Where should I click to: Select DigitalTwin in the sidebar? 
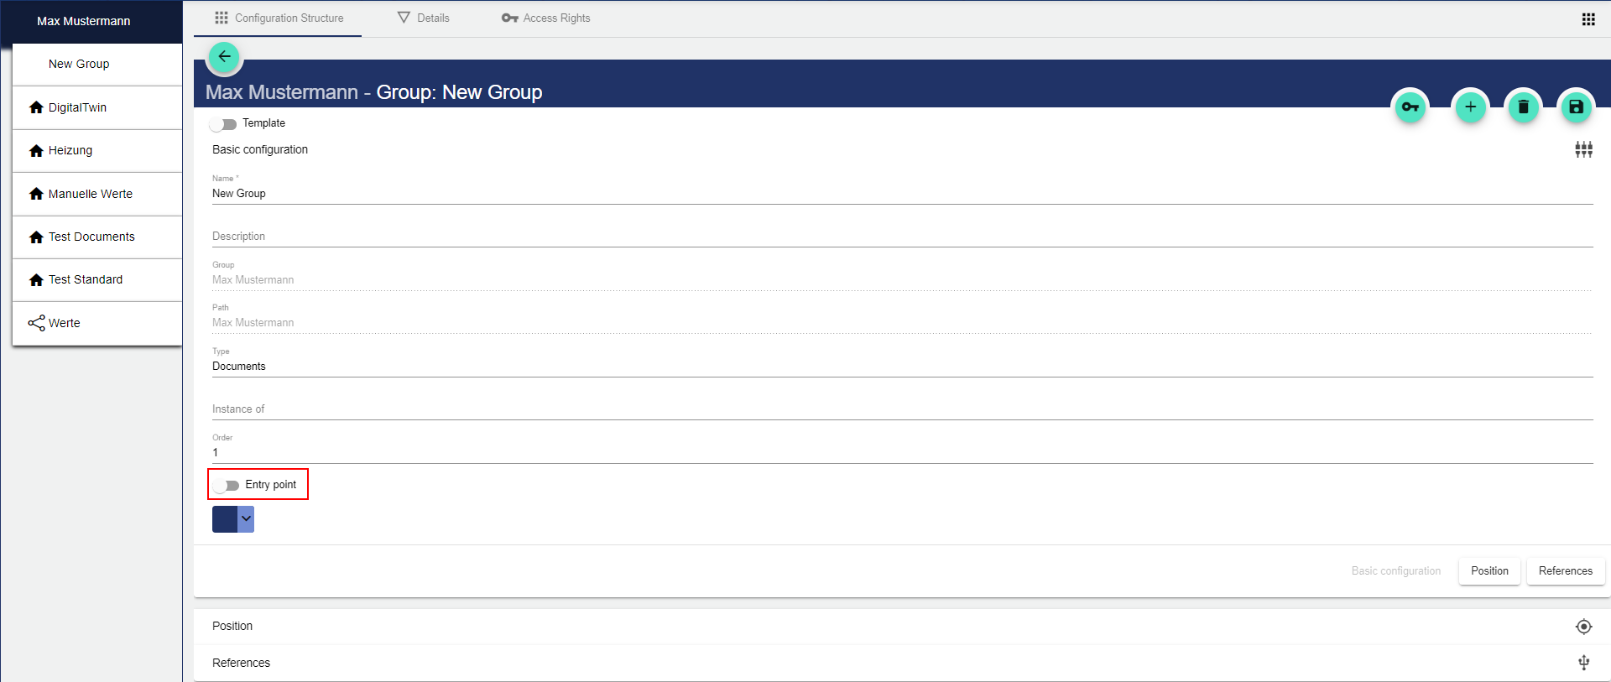point(77,107)
